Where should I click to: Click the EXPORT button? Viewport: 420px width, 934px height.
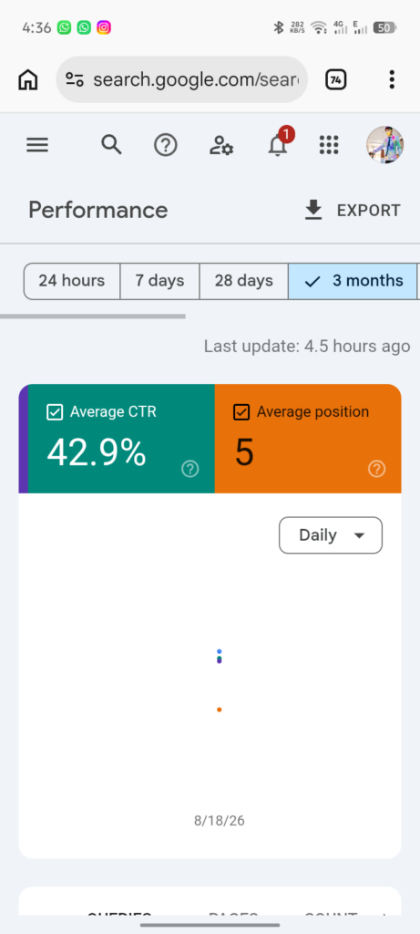pyautogui.click(x=353, y=211)
